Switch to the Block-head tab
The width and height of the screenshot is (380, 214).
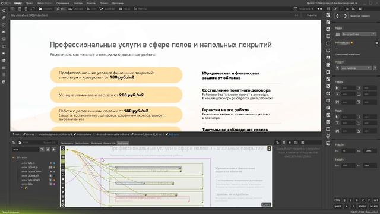[x=96, y=143]
